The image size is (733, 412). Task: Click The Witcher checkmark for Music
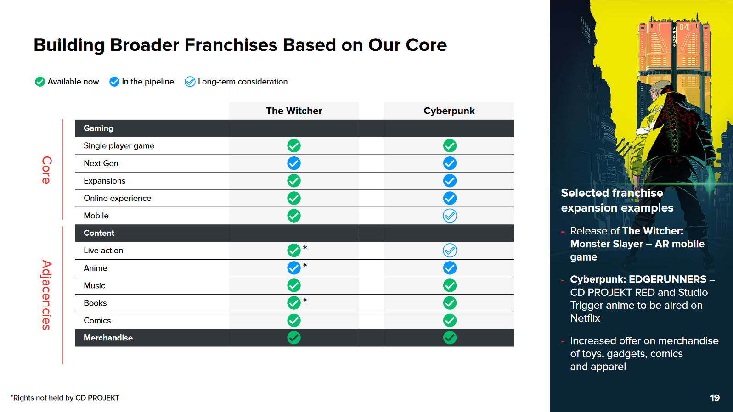[x=294, y=285]
